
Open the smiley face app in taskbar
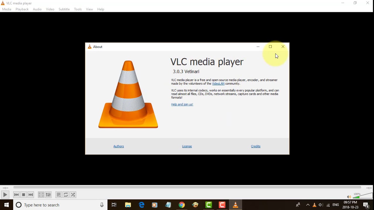[x=195, y=205]
